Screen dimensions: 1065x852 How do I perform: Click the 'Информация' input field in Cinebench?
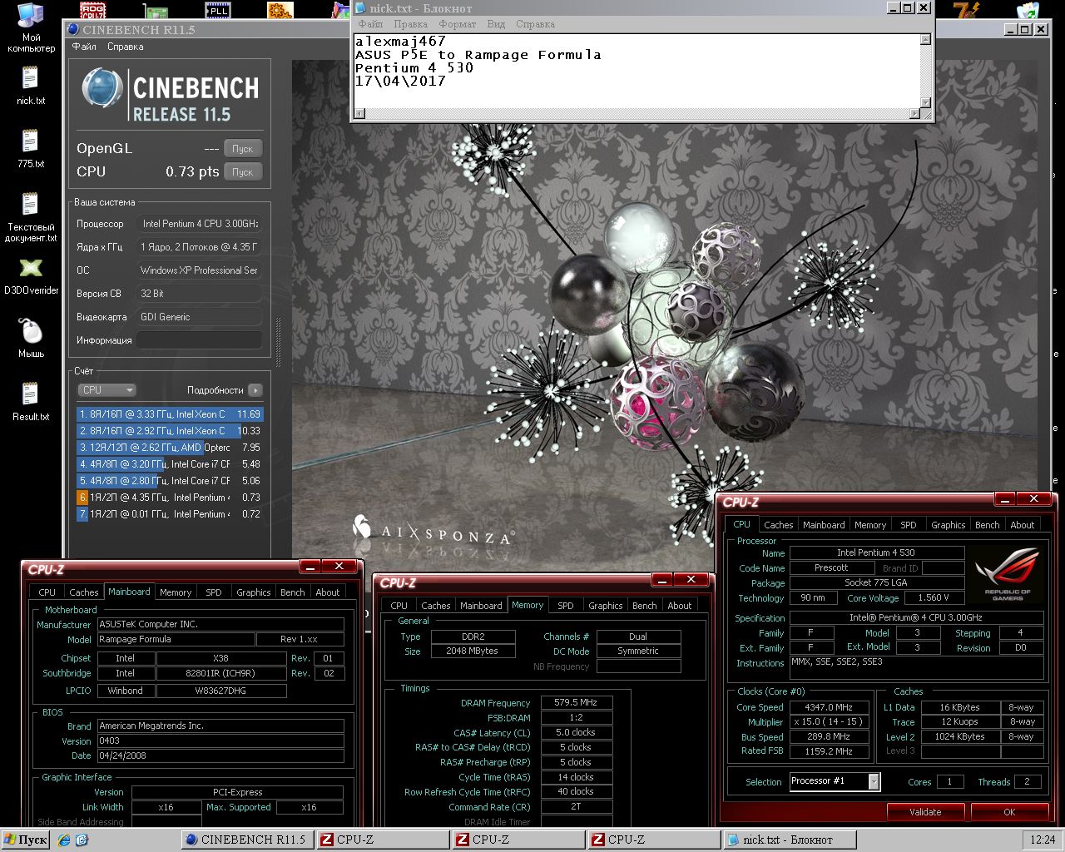tap(200, 339)
